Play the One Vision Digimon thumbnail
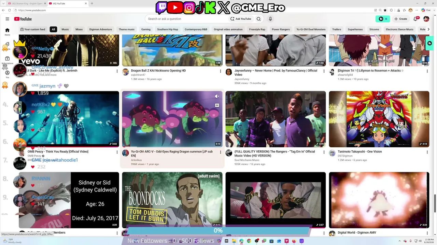Image resolution: width=437 pixels, height=245 pixels. coord(379,119)
